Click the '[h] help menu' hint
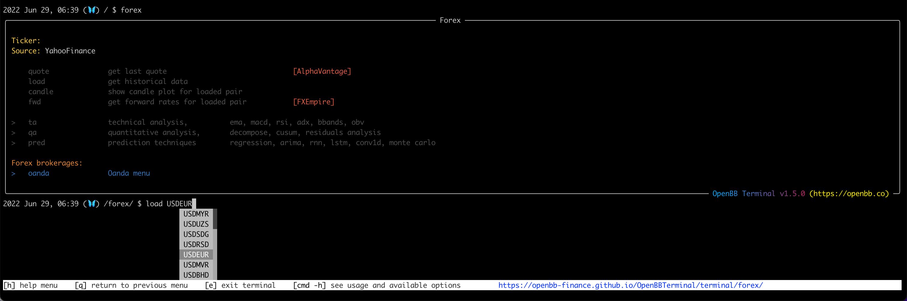The width and height of the screenshot is (907, 301). (30, 285)
